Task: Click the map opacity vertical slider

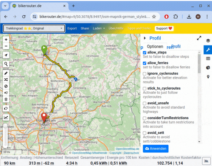Action: coord(6,135)
